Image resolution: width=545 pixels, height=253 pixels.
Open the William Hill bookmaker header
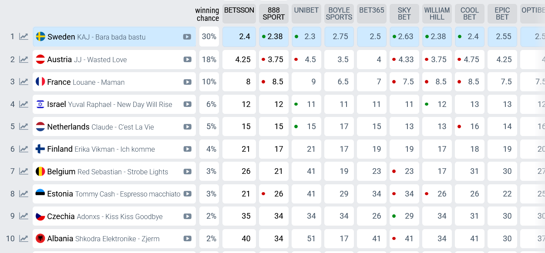tap(437, 13)
